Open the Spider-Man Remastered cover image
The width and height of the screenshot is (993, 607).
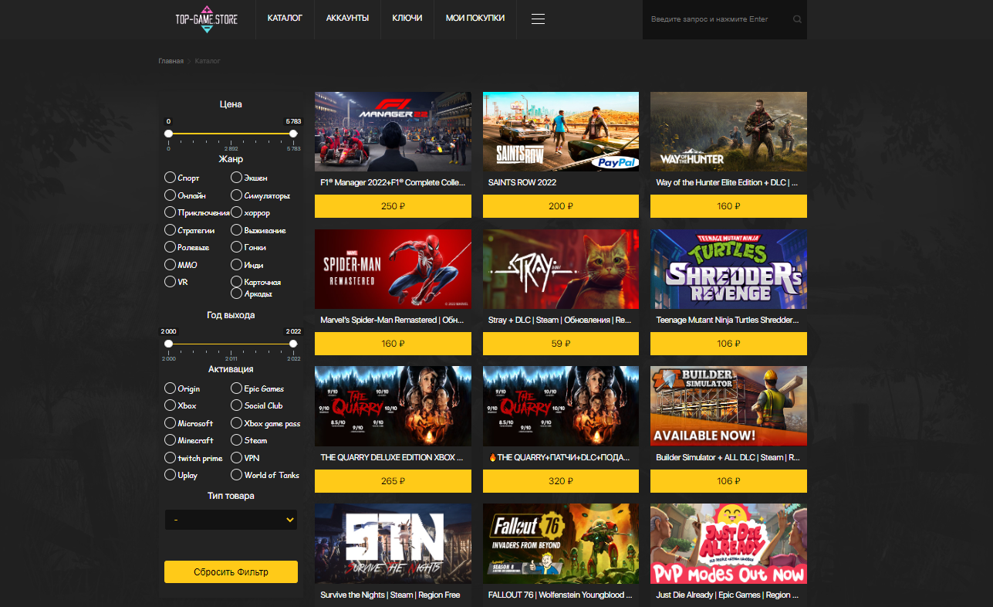click(x=393, y=269)
